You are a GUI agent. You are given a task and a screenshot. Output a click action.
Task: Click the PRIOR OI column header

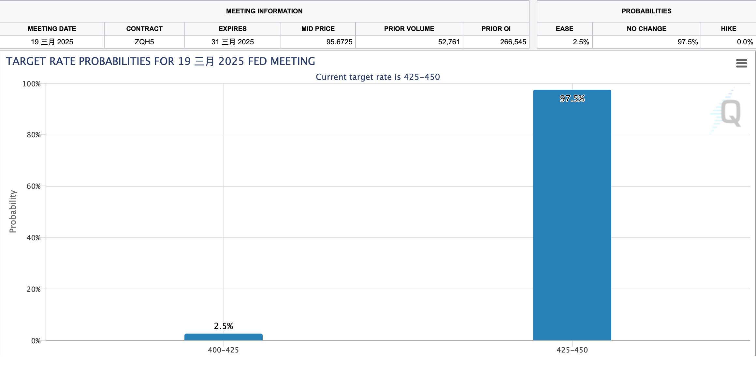coord(496,29)
